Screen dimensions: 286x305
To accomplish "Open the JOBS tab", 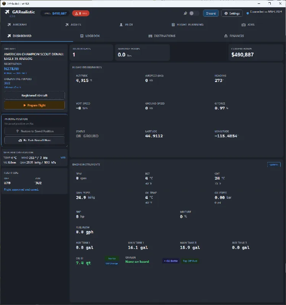I will point(248,25).
